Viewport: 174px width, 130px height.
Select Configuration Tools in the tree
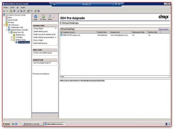pos(17,28)
